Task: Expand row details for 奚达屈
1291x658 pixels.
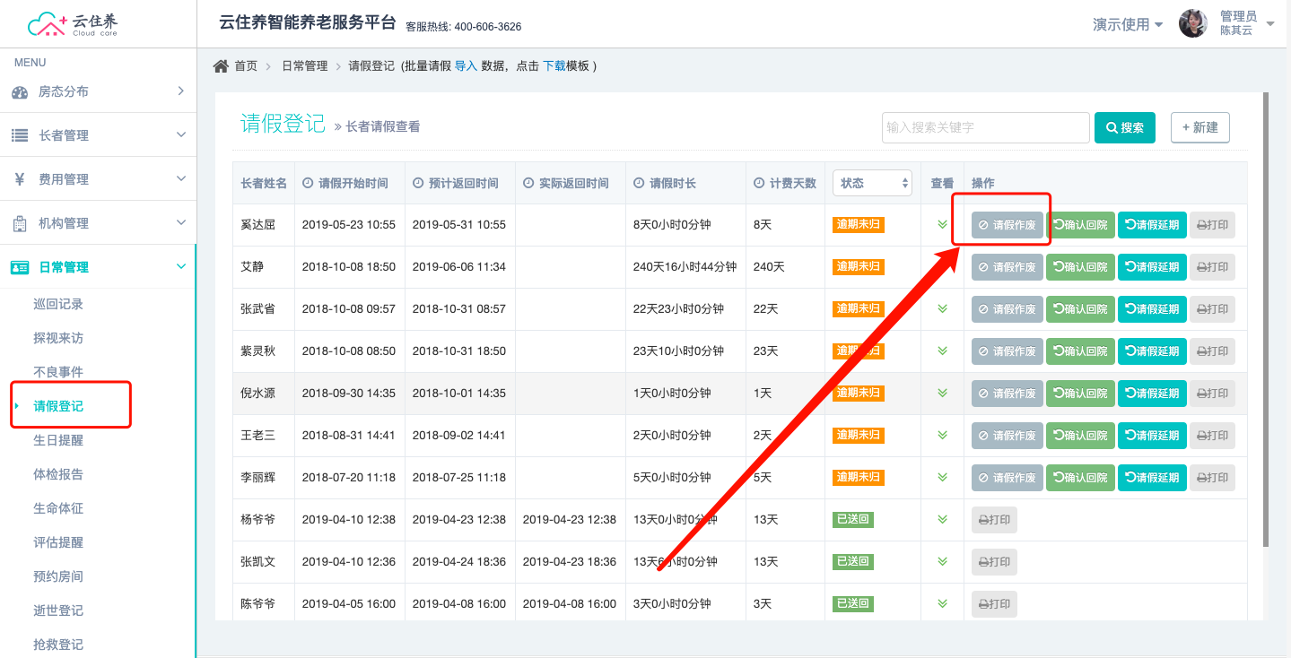Action: click(942, 225)
